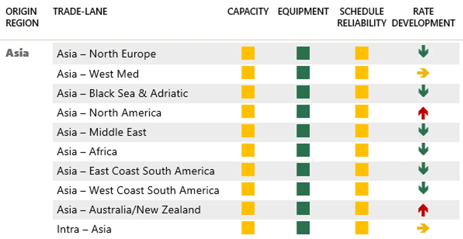Click the yellow right arrow for Intra – Asia
463x239 pixels.
click(423, 228)
